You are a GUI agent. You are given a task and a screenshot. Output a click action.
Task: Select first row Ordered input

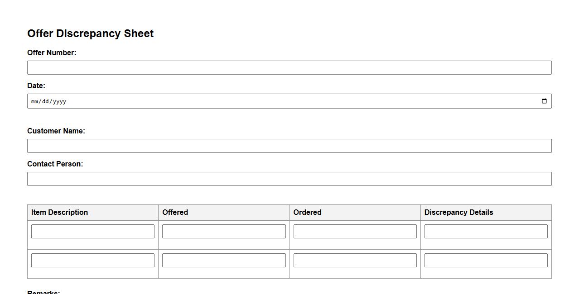[x=355, y=231]
